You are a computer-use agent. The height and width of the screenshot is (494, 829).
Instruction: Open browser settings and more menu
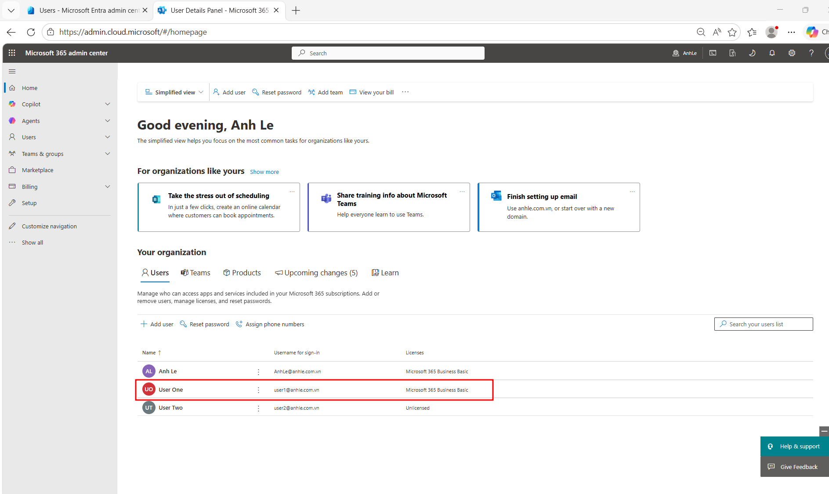click(791, 32)
